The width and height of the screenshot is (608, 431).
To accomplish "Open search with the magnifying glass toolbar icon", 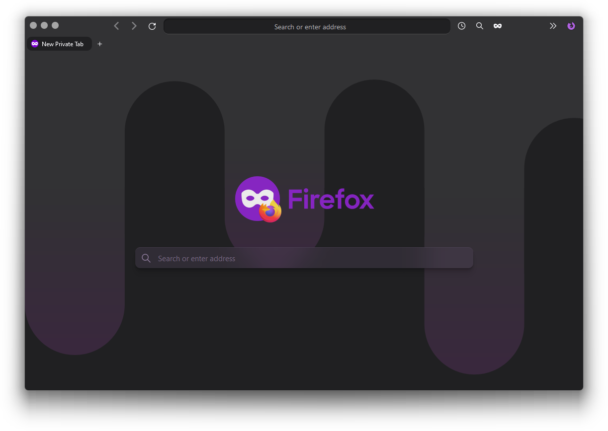I will pos(479,26).
